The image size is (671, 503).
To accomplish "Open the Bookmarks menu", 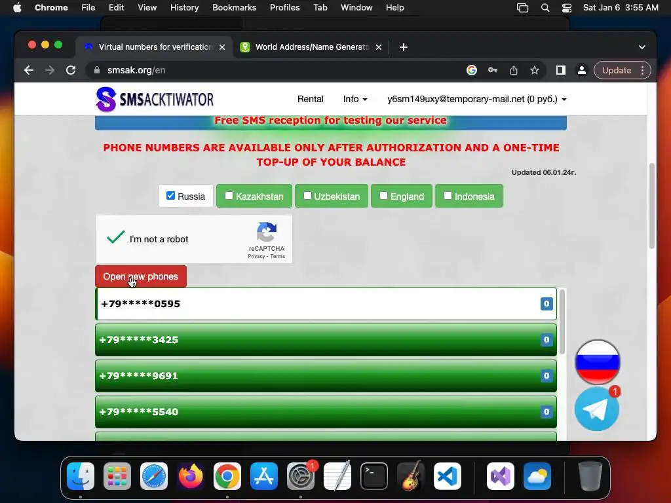I will pyautogui.click(x=234, y=8).
